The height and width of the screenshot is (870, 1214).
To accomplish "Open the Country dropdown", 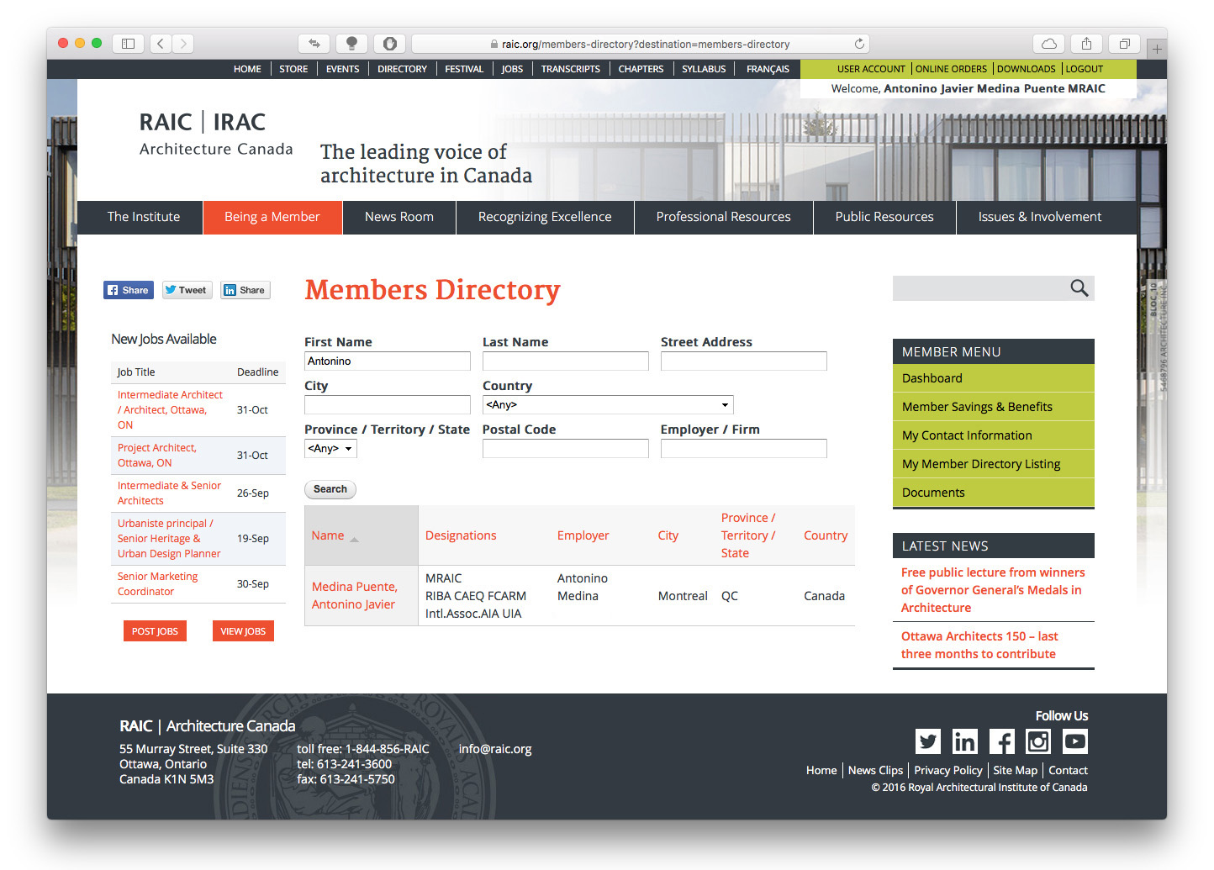I will [608, 405].
